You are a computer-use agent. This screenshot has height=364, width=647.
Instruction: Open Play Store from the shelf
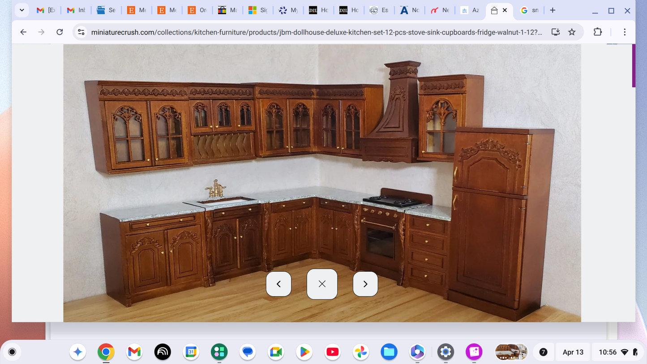304,352
